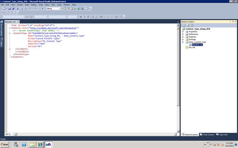238x148 pixels.
Task: Click the Copy icon in the toolbar
Action: (21, 9)
